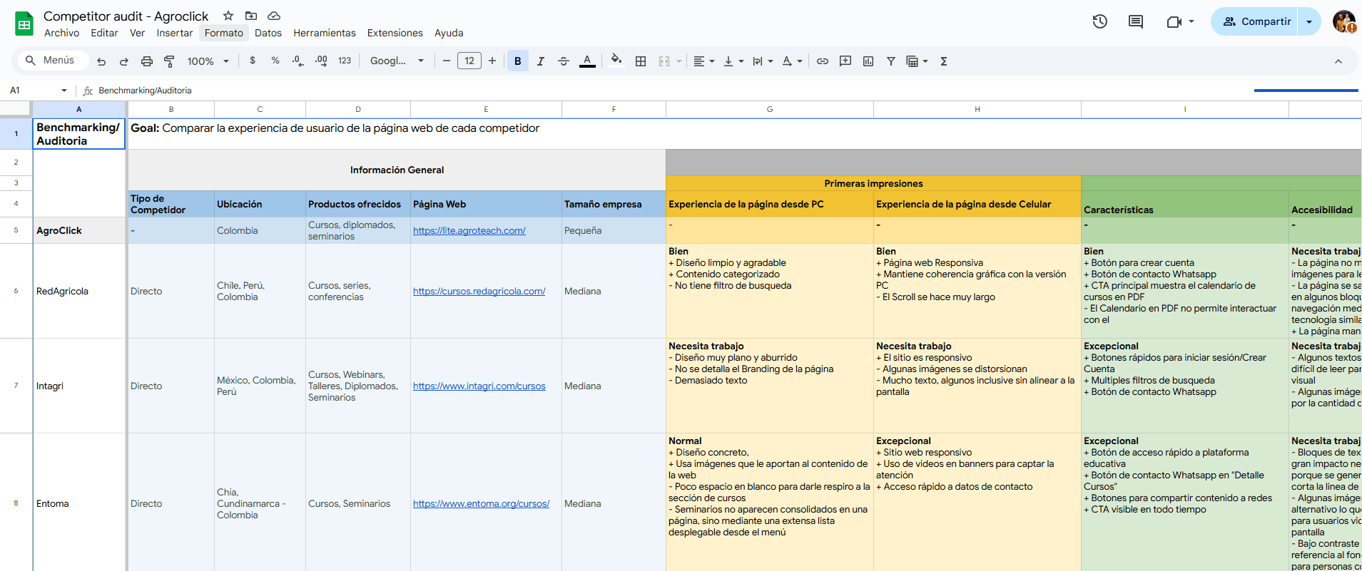Click the redo arrow in the toolbar
The image size is (1362, 571).
coord(124,61)
